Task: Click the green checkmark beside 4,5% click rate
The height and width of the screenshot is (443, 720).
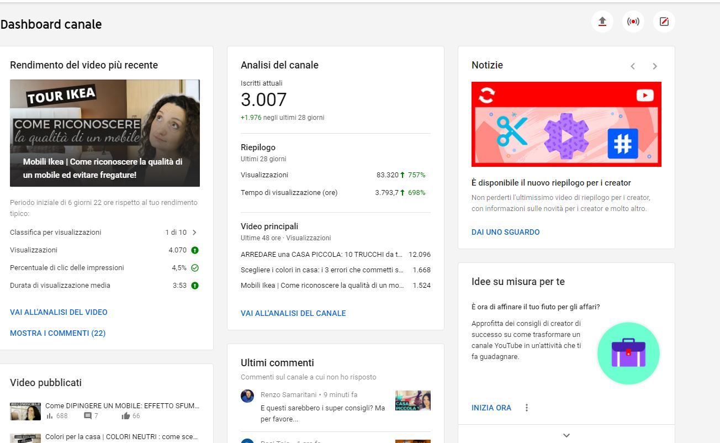Action: point(195,268)
